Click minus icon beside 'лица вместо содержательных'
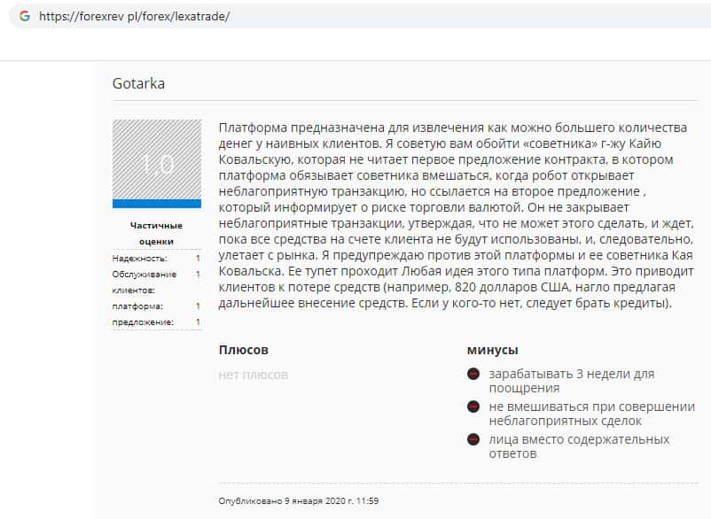This screenshot has height=519, width=711. (473, 439)
